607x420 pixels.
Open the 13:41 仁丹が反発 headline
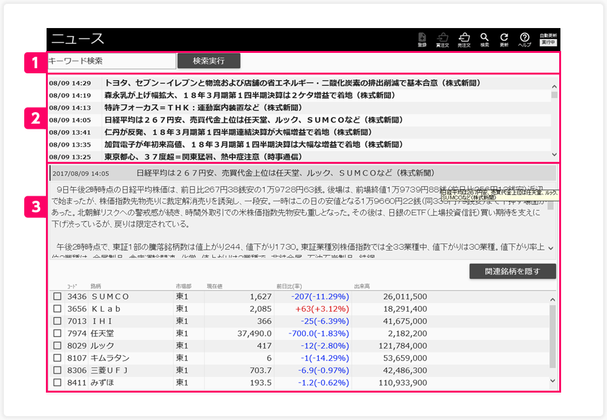click(x=238, y=133)
